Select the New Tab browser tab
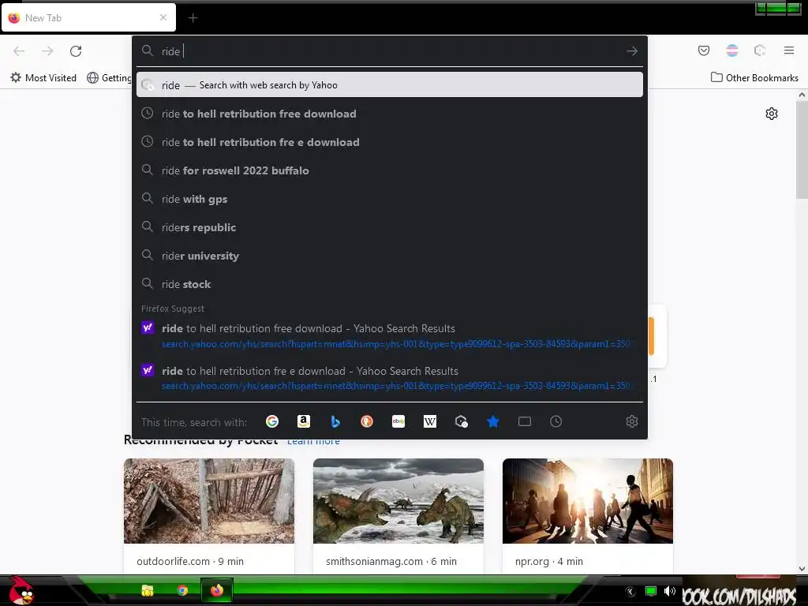The height and width of the screenshot is (606, 808). pos(88,18)
